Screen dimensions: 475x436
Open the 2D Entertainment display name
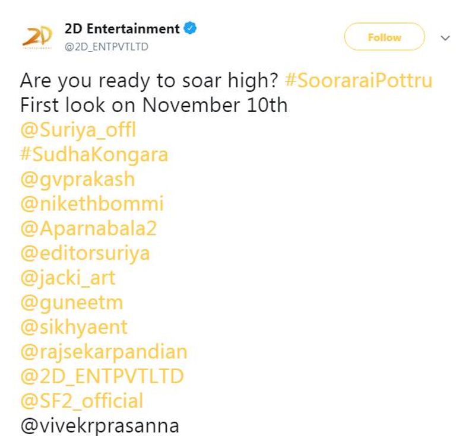[x=121, y=28]
